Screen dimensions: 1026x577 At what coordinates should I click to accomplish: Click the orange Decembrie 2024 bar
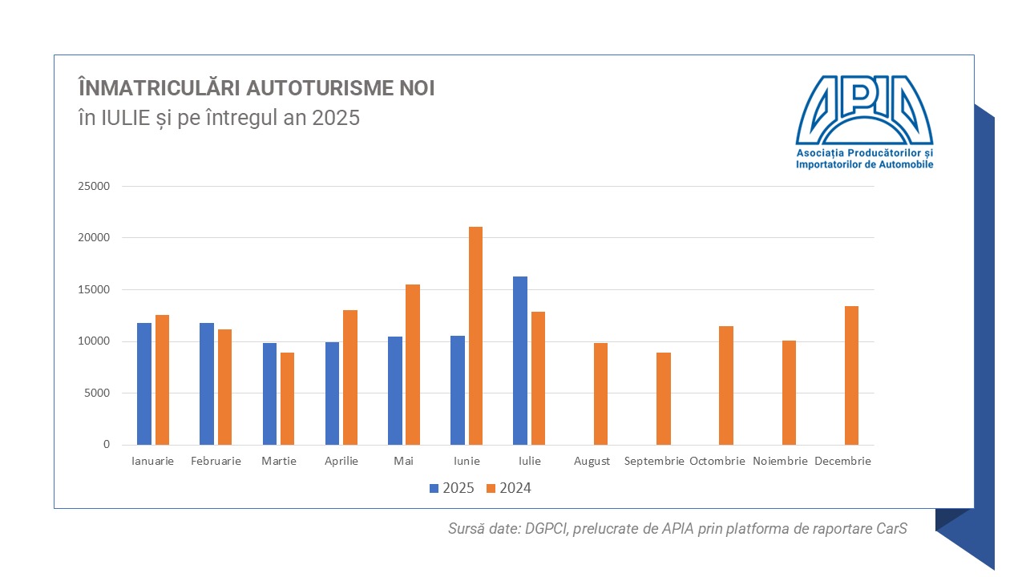point(851,375)
